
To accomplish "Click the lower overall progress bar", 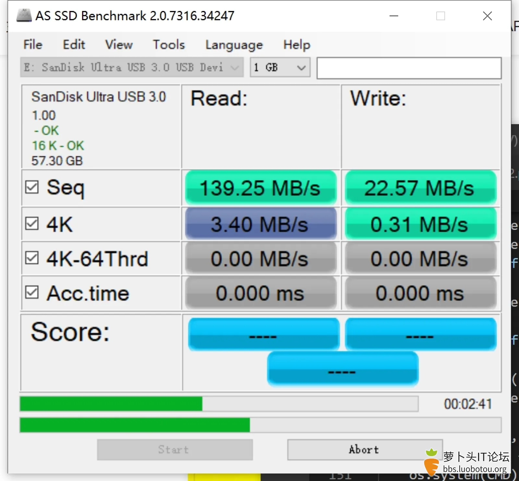I will (260, 425).
